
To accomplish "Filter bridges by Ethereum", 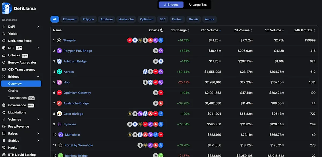I will point(69,19).
